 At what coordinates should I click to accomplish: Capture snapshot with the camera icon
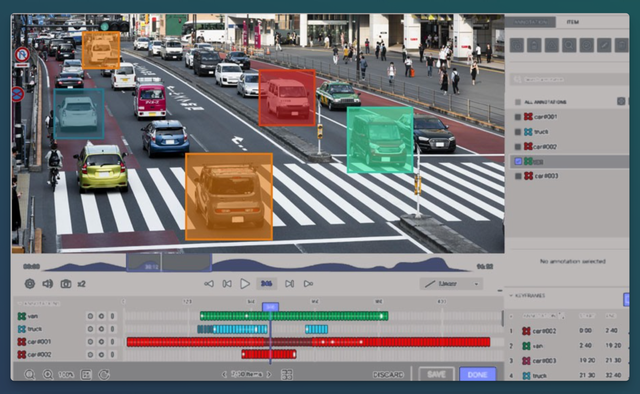(65, 284)
